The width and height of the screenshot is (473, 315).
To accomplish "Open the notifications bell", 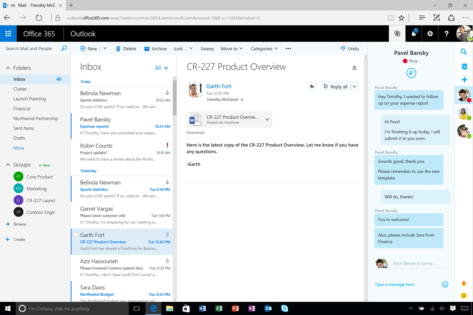I will (414, 33).
